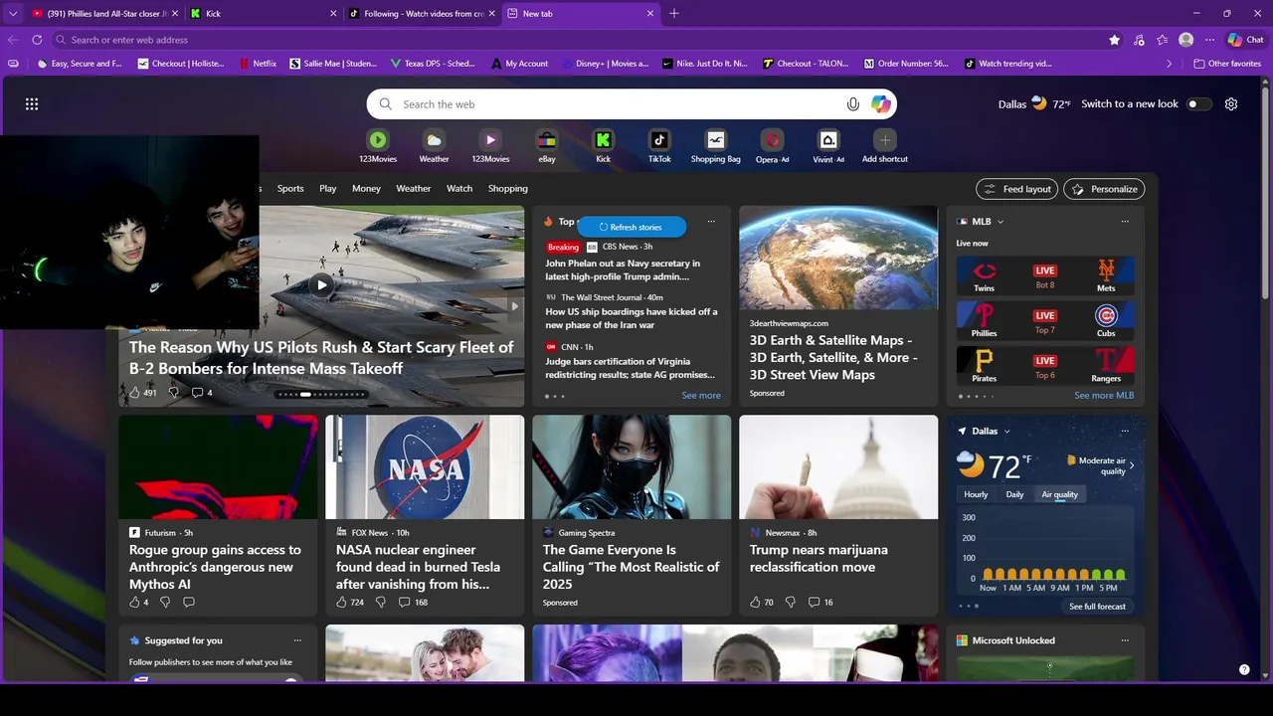
Task: Open 3D Earth & Satellite Maps ad
Action: coord(833,357)
